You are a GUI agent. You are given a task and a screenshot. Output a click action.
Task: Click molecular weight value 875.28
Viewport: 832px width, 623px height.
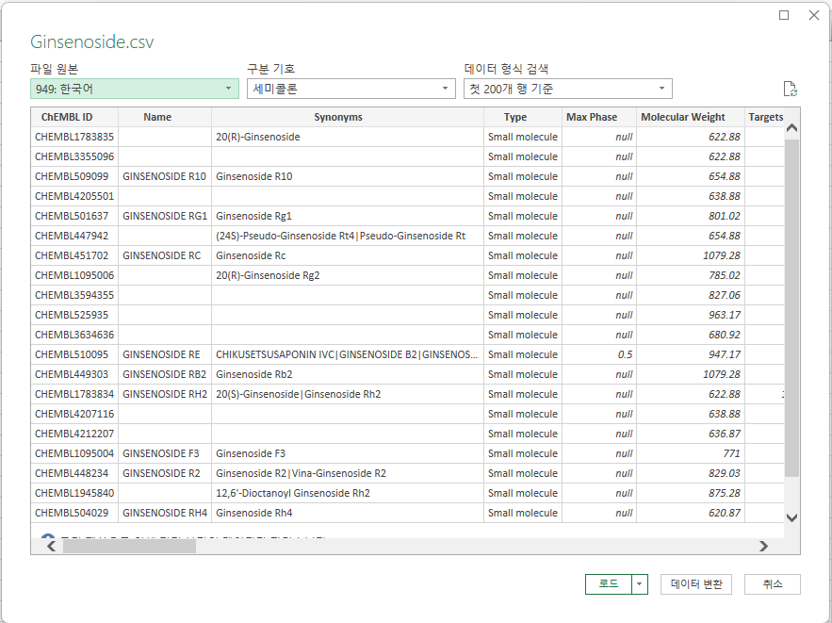(691, 493)
